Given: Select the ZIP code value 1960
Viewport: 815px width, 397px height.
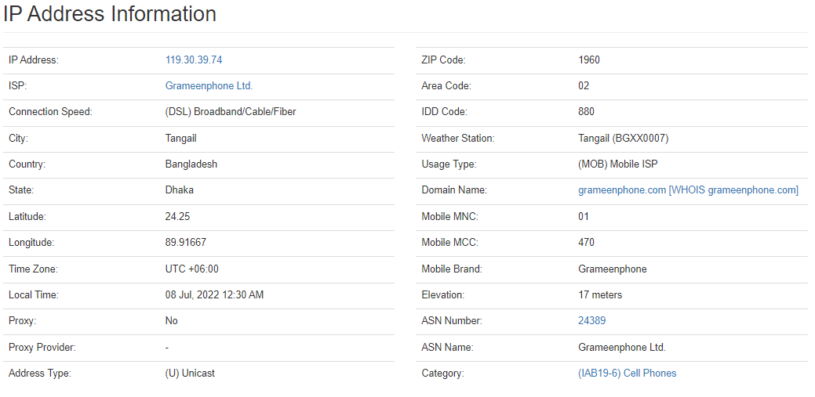Looking at the screenshot, I should (588, 60).
